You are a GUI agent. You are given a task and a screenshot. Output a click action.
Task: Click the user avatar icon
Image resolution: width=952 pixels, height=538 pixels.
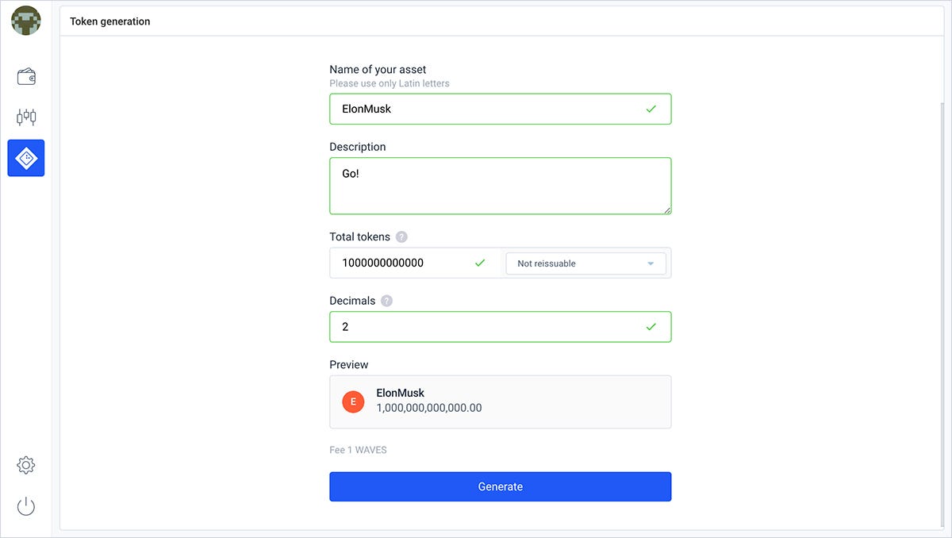click(x=26, y=21)
